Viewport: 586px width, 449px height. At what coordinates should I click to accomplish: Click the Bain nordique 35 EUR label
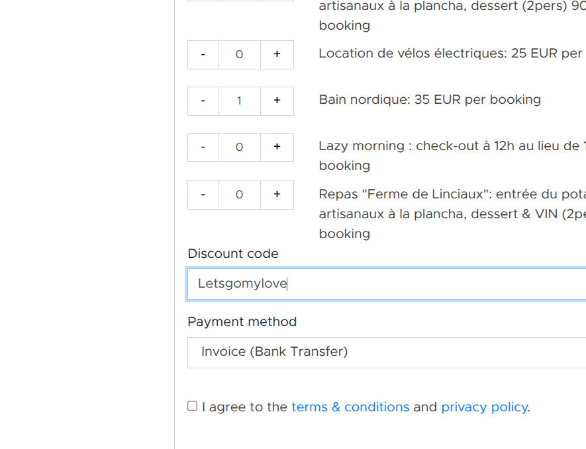click(430, 100)
